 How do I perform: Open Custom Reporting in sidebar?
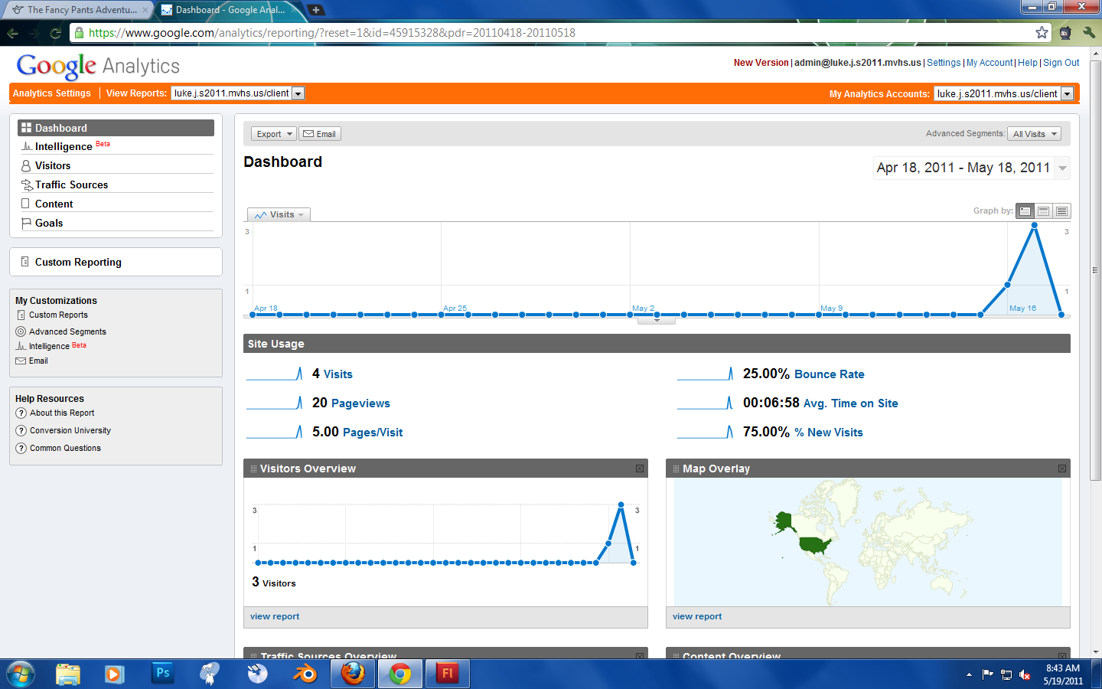[78, 262]
